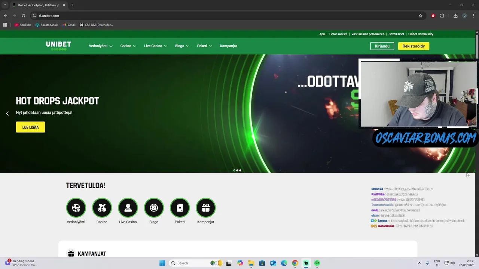Click the Unibet logo in the header

click(x=58, y=46)
